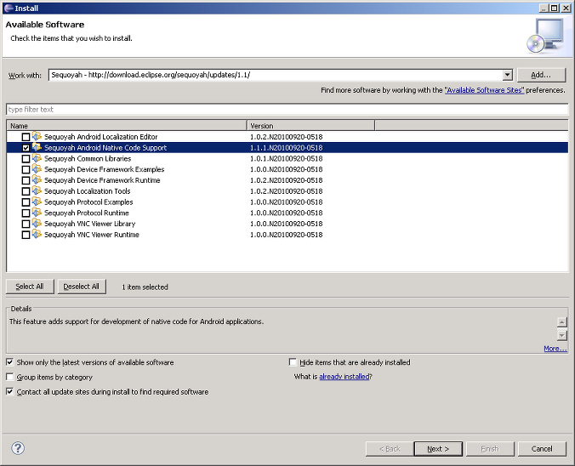The image size is (575, 466).
Task: Click feature icon beside Sequoyah Localization Tools
Action: [x=37, y=191]
